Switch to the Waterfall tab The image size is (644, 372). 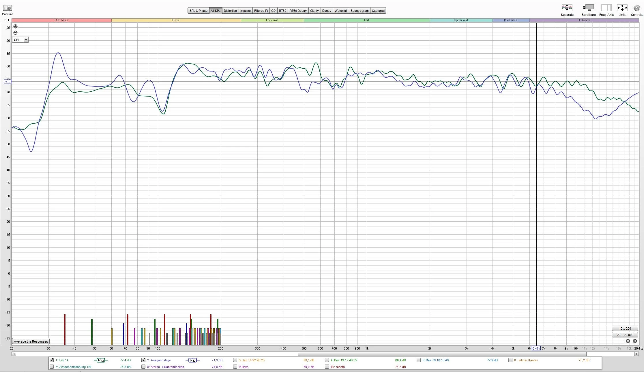tap(341, 11)
